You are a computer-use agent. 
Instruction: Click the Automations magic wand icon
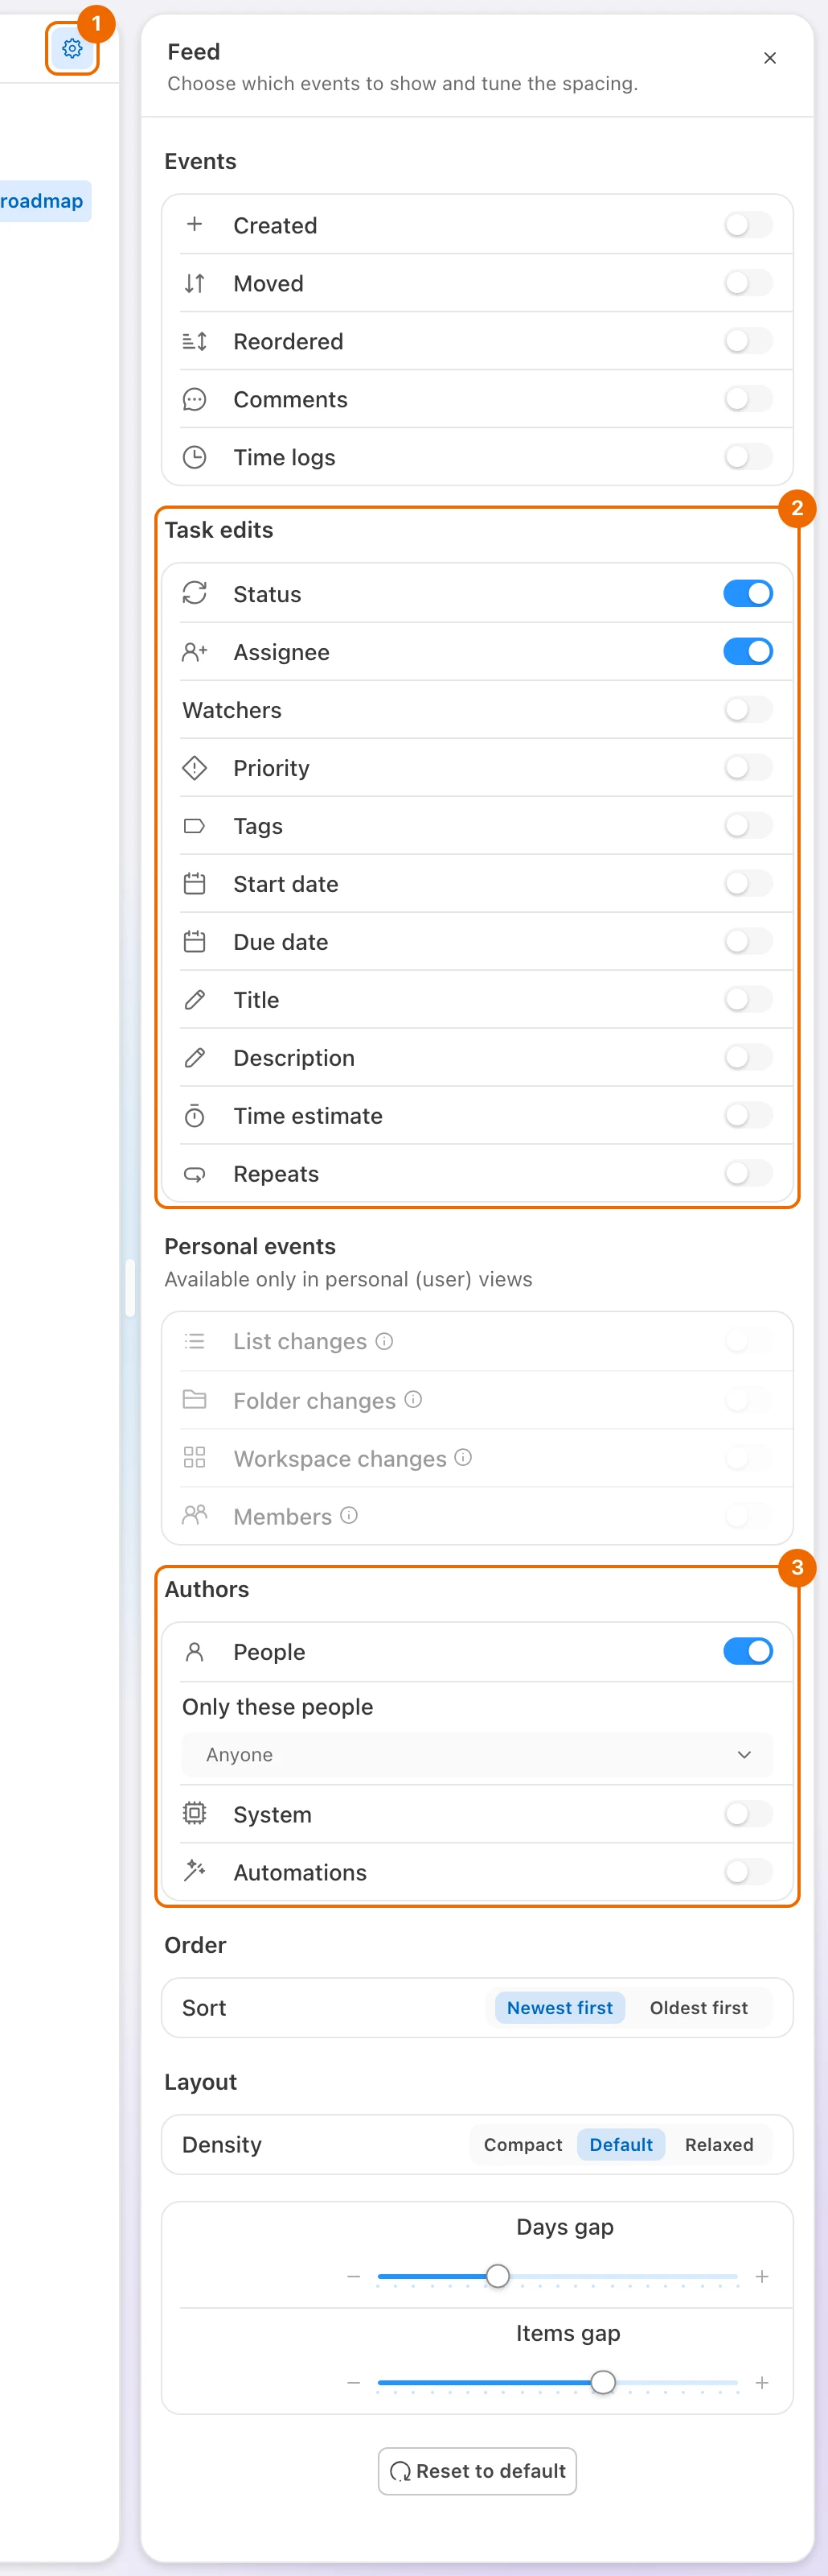[195, 1871]
